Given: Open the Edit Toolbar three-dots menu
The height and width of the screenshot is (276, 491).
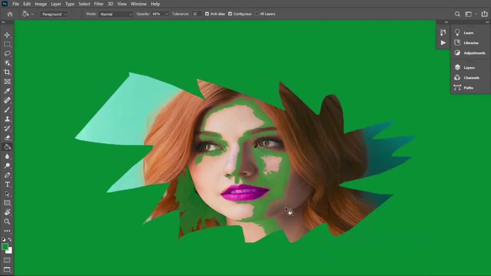Looking at the screenshot, I should [x=7, y=231].
